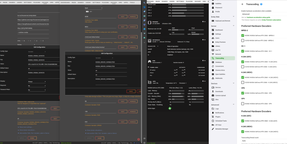Open DASHBOARD tab in middle Unraid window
This screenshot has height=144, width=287.
pos(65,3)
